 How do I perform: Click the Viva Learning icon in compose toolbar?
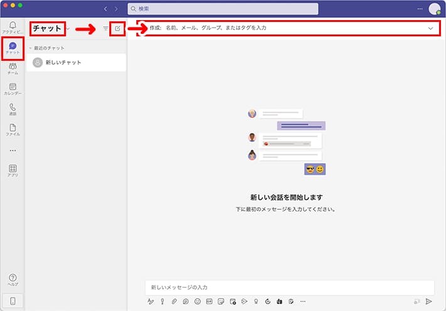pos(280,302)
